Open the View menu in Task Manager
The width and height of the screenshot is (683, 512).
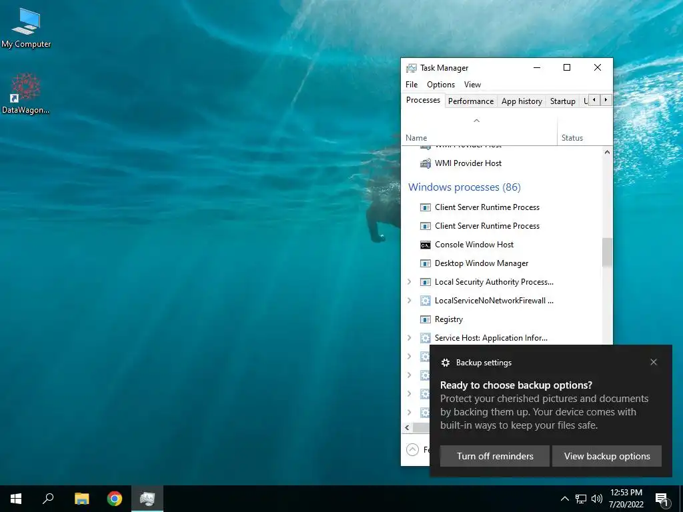pyautogui.click(x=472, y=85)
